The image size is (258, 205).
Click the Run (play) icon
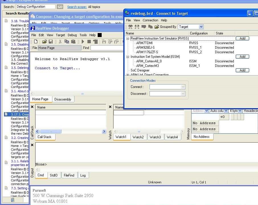click(x=83, y=42)
